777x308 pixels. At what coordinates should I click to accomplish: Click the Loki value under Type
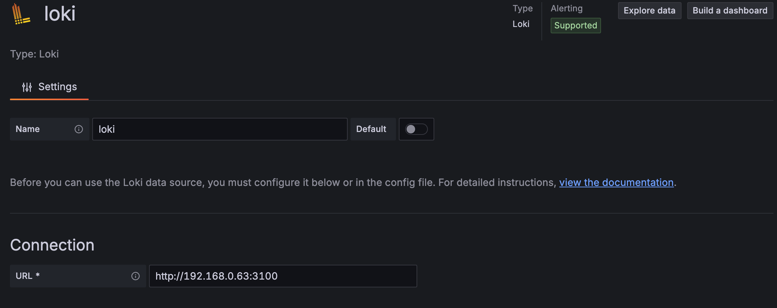pos(521,24)
